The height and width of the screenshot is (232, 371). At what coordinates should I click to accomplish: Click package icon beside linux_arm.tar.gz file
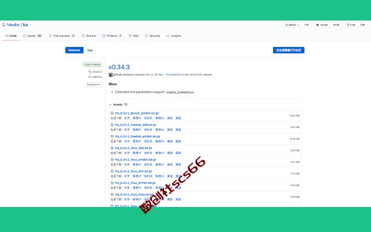tap(112, 171)
